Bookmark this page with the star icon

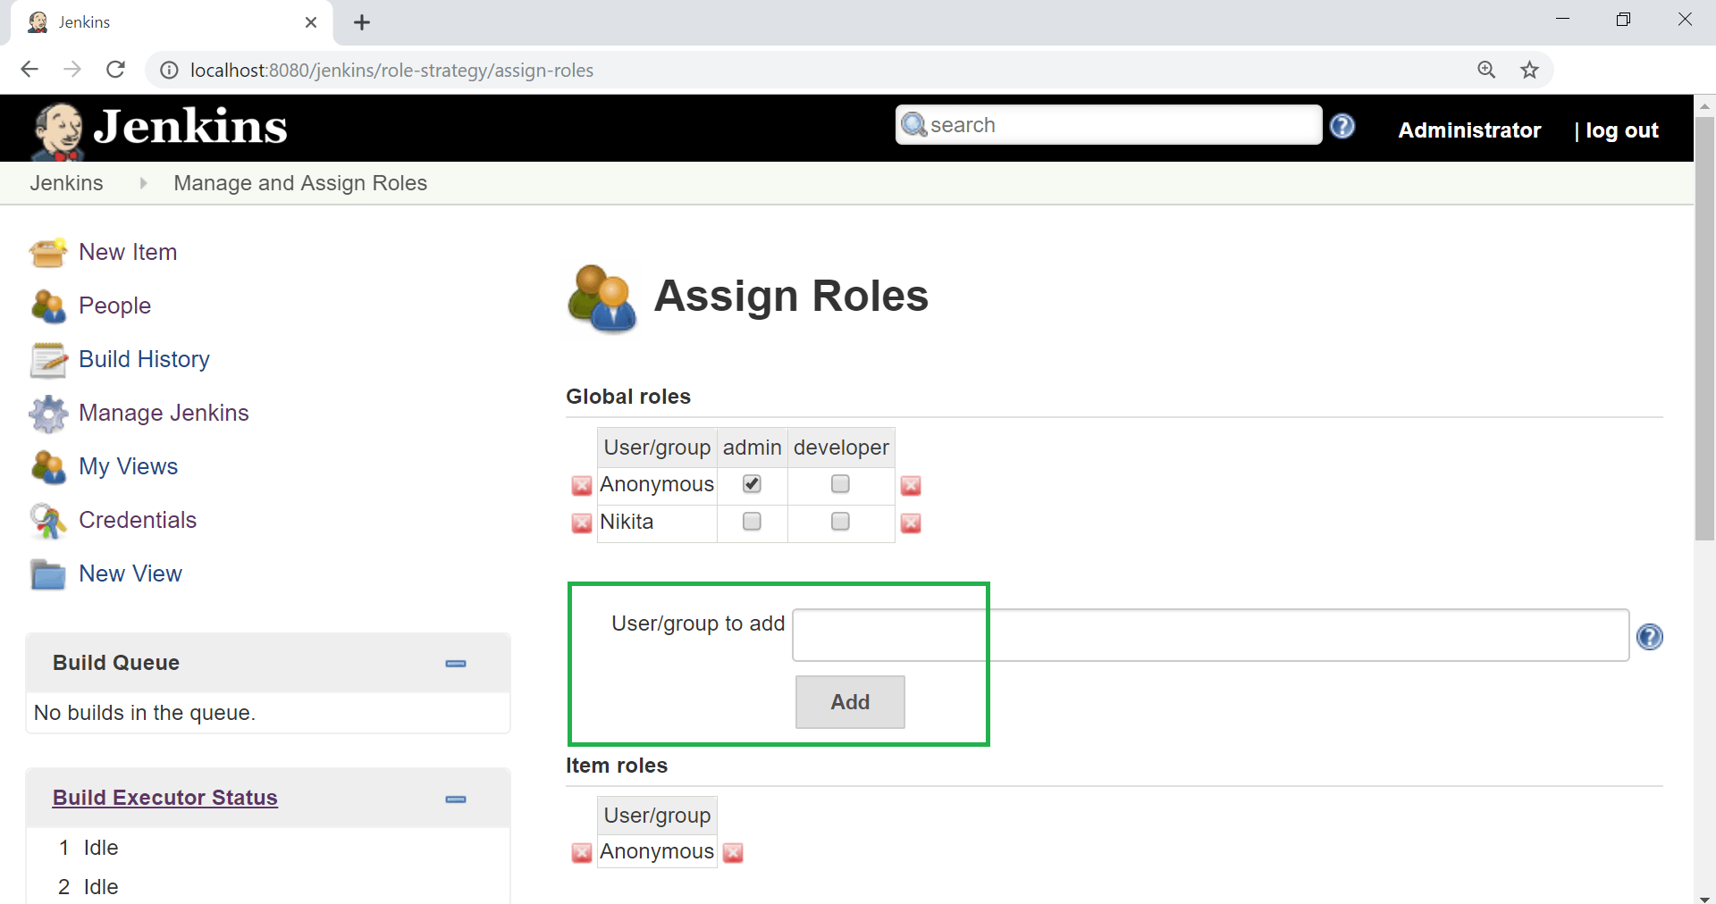(x=1530, y=70)
